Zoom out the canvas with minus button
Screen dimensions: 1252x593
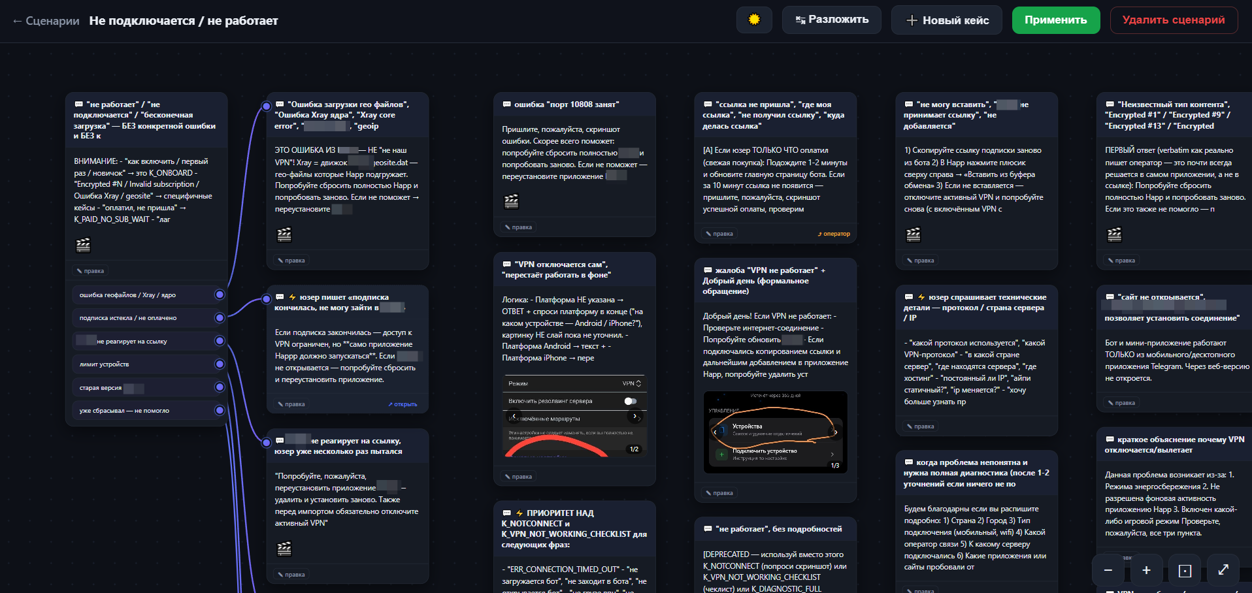1108,570
